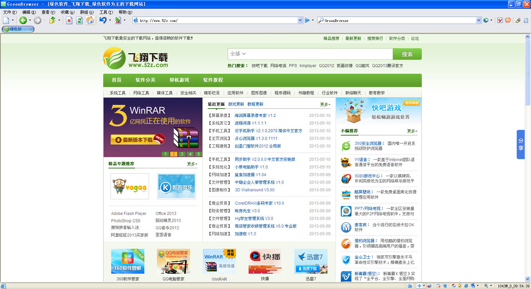This screenshot has height=289, width=531.
Task: Open the 工具(T) menu
Action: [106, 12]
